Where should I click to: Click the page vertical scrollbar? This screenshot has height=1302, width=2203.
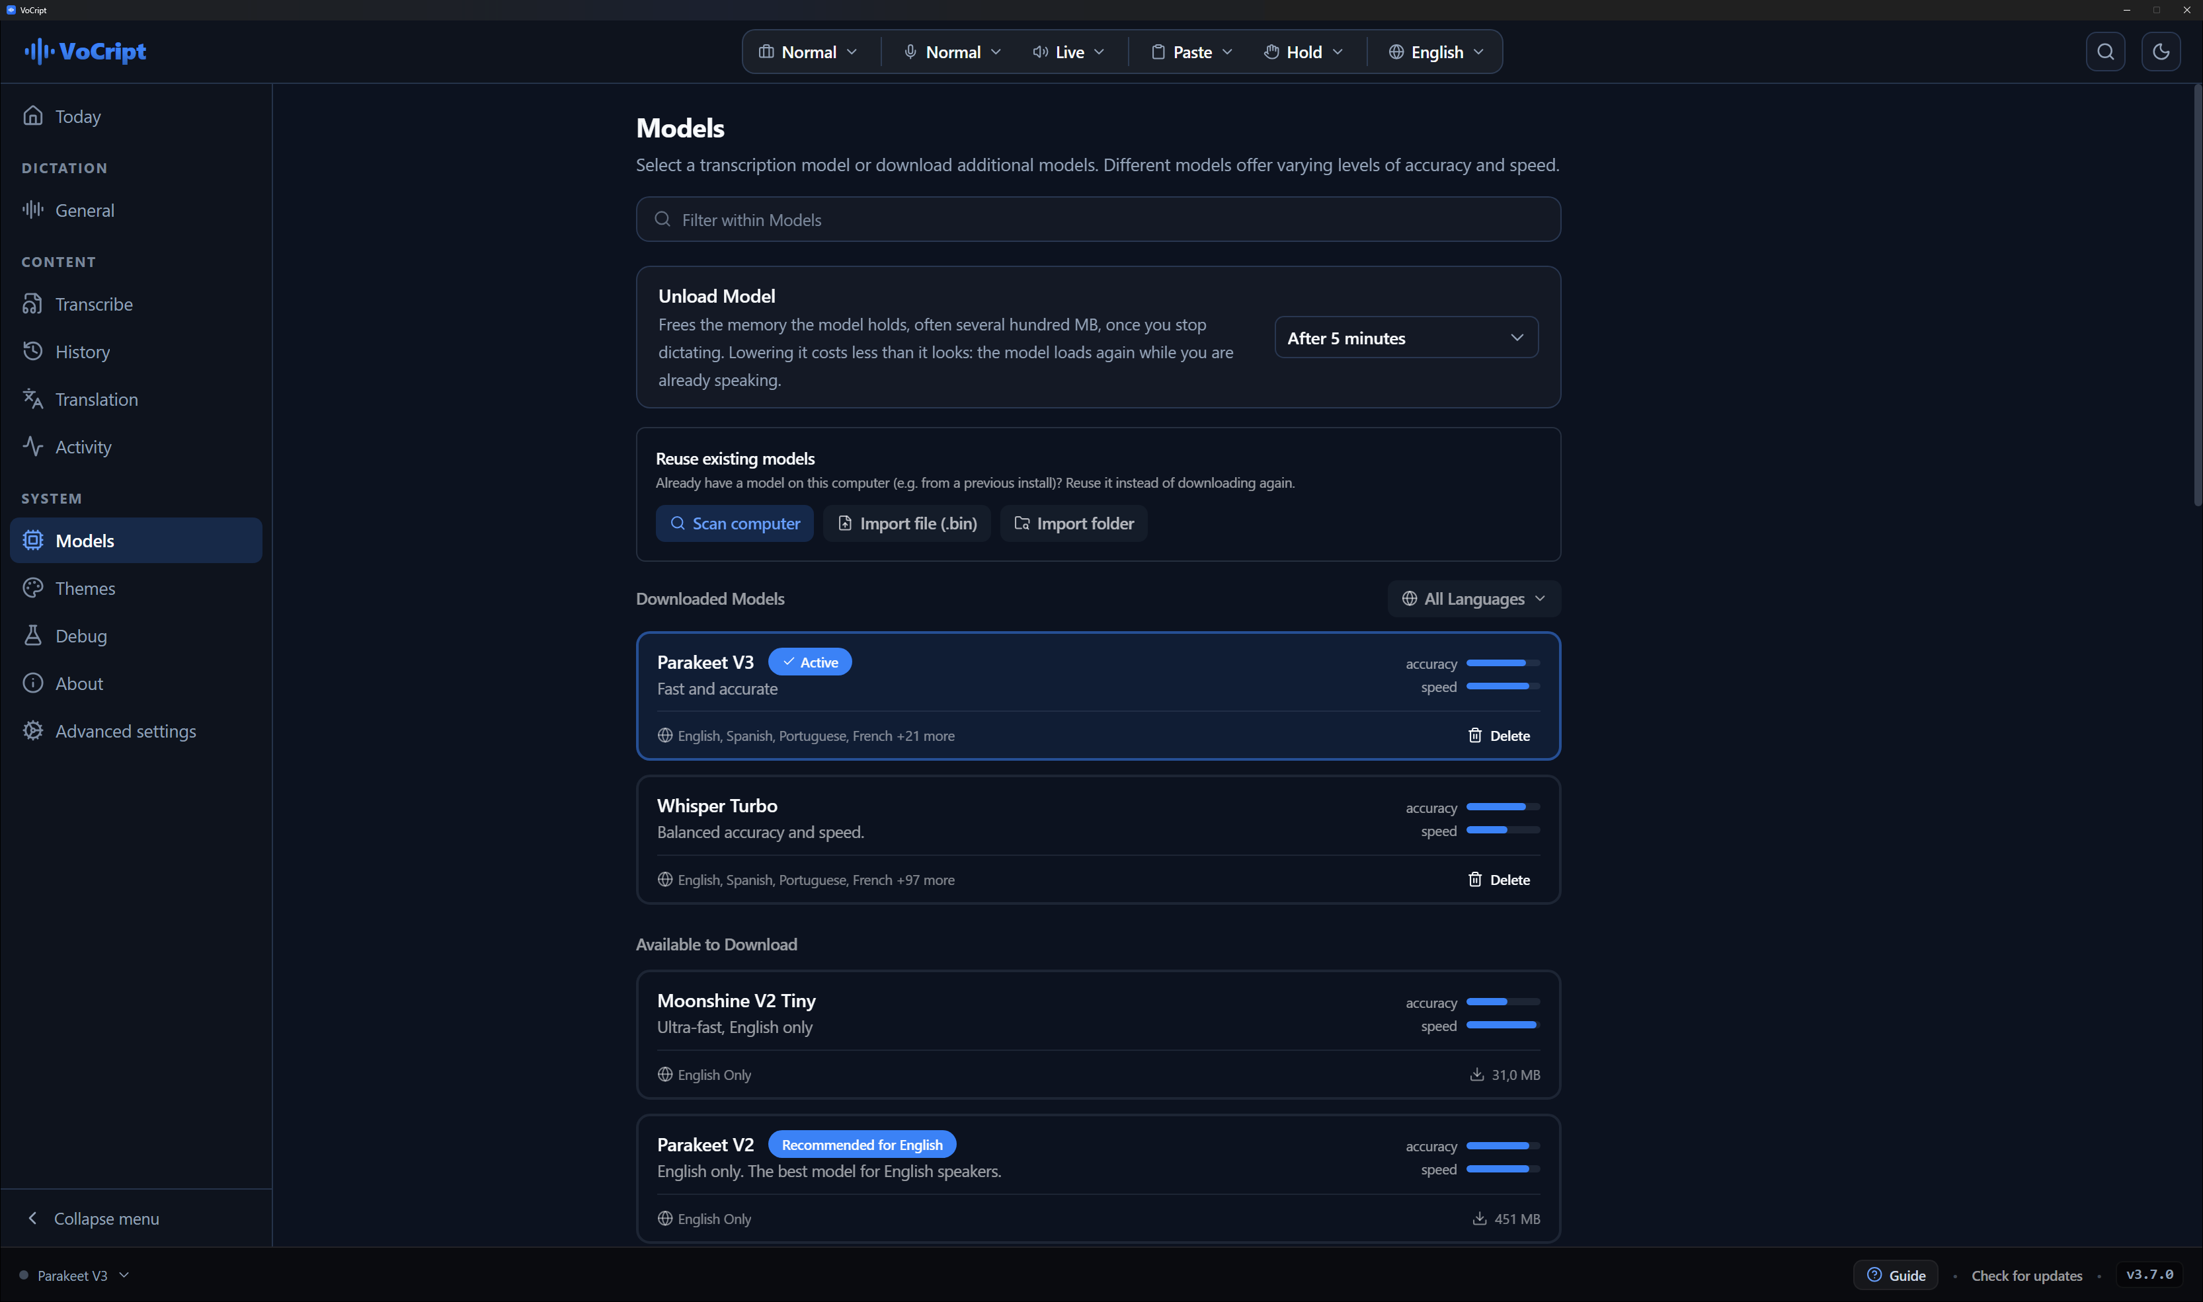tap(2197, 295)
